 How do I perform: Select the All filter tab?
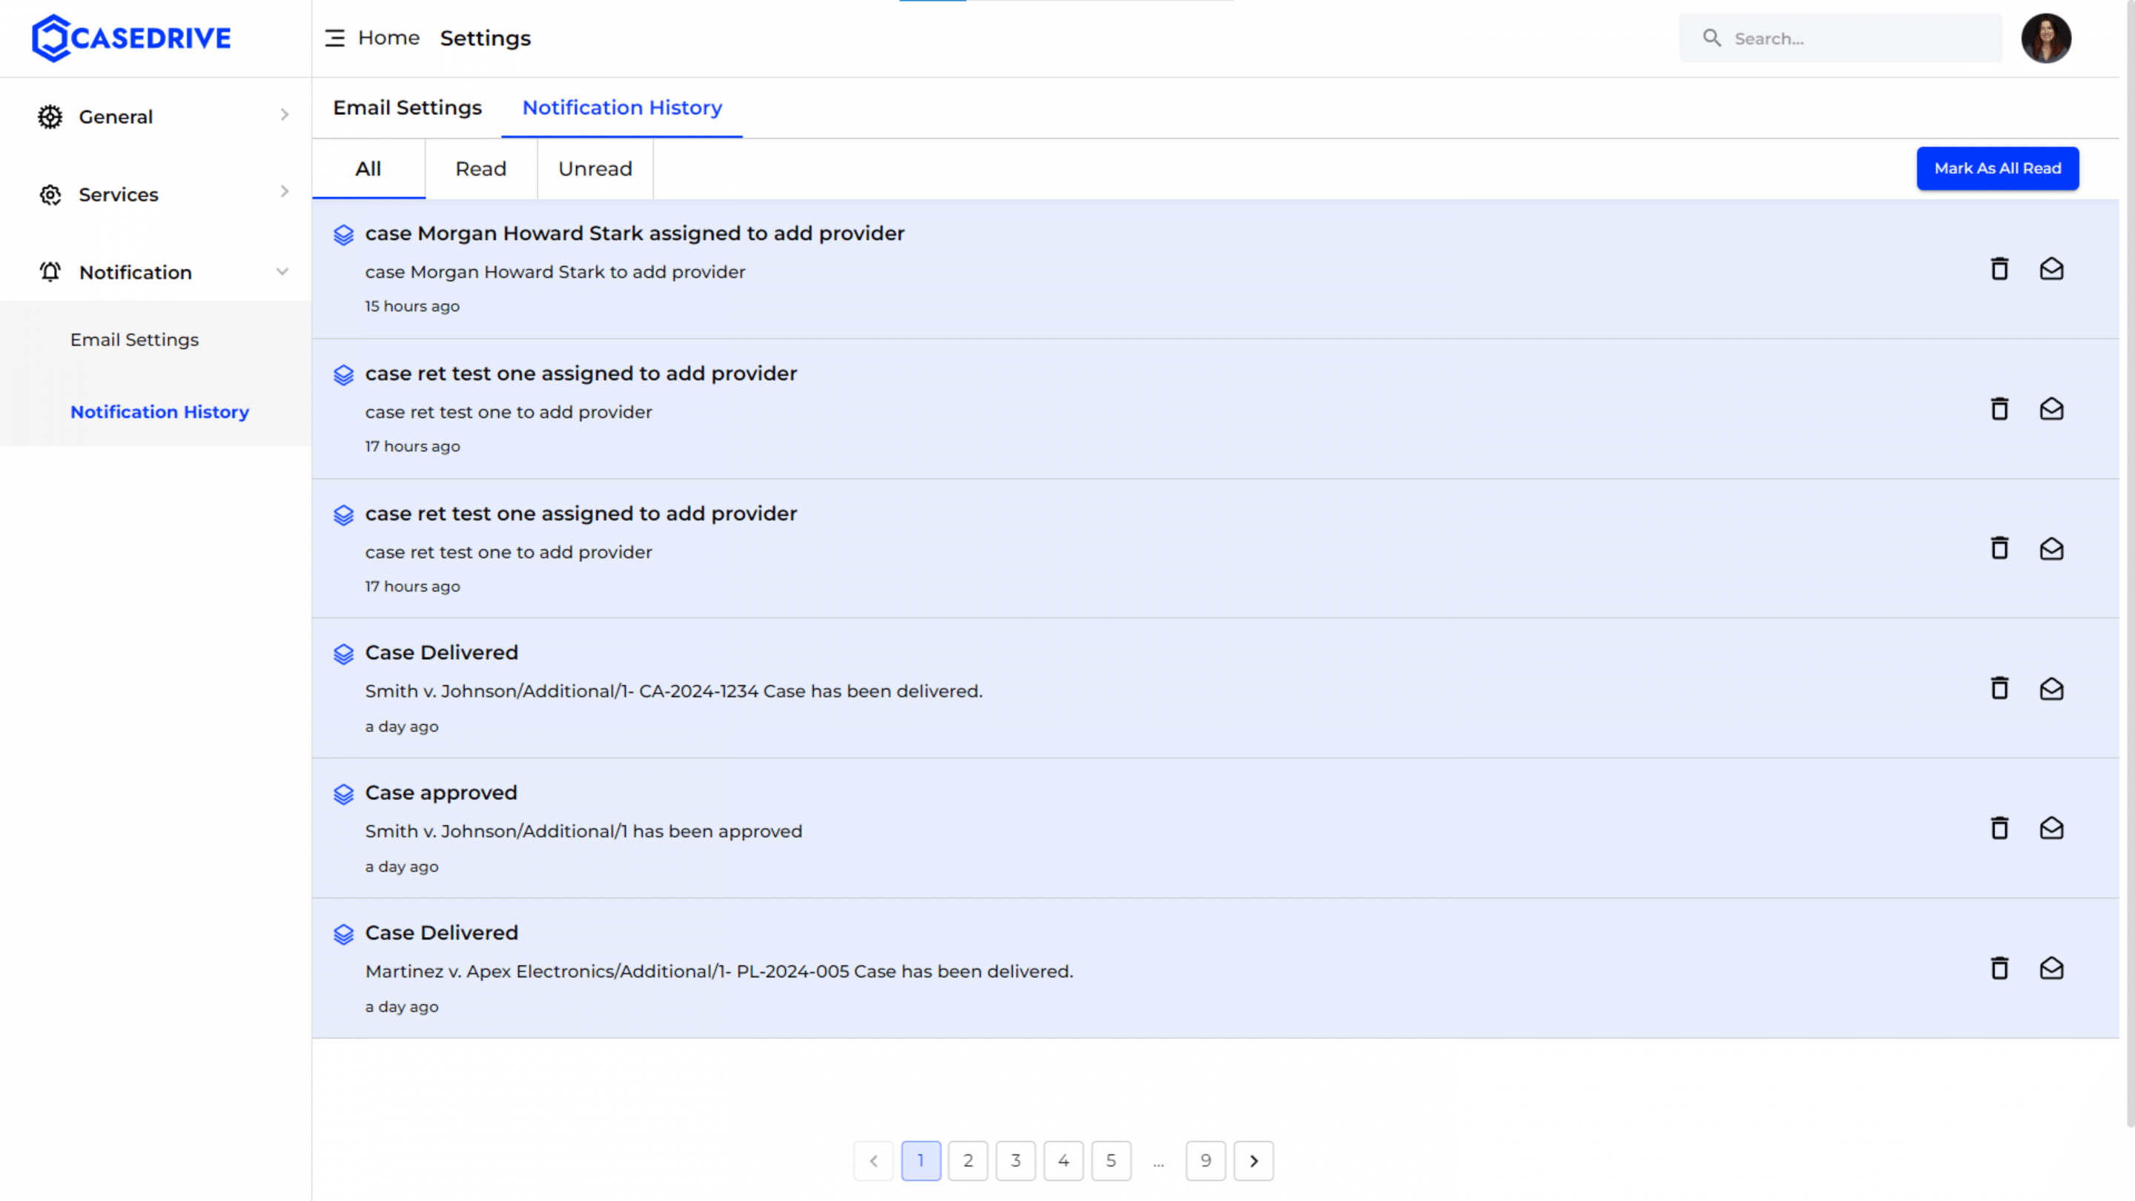click(x=368, y=169)
